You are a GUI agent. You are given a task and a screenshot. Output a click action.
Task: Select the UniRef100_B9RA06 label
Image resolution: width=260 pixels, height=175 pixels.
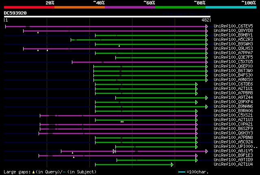point(233,111)
